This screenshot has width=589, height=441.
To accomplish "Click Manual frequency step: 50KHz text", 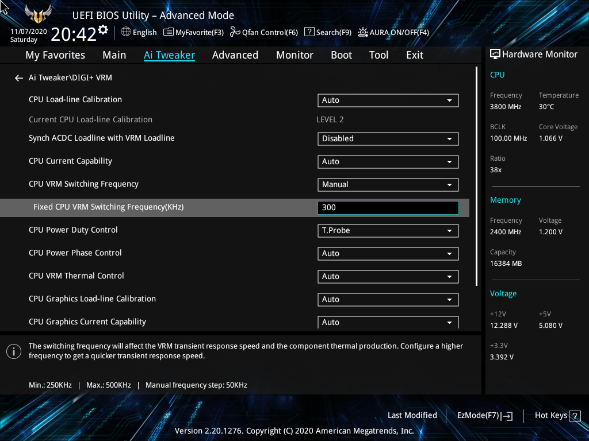I will click(196, 385).
